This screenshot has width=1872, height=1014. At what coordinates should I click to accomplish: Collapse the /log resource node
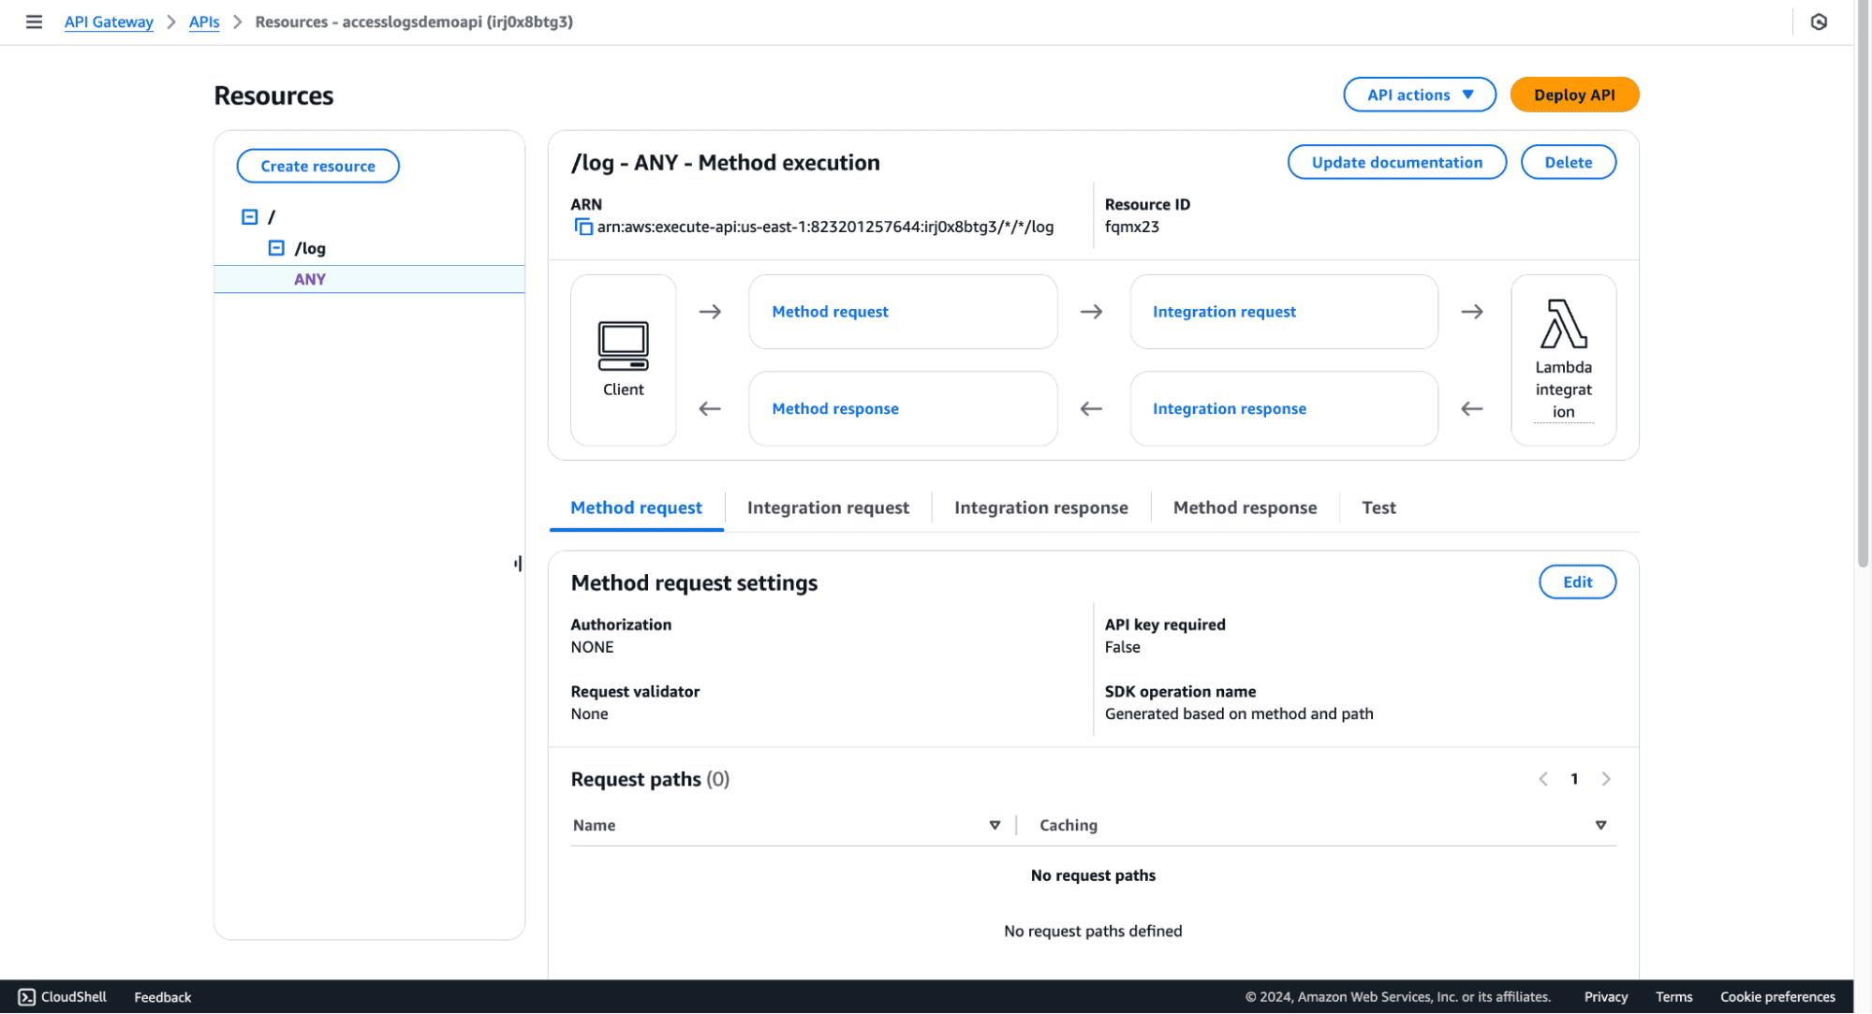click(x=276, y=248)
